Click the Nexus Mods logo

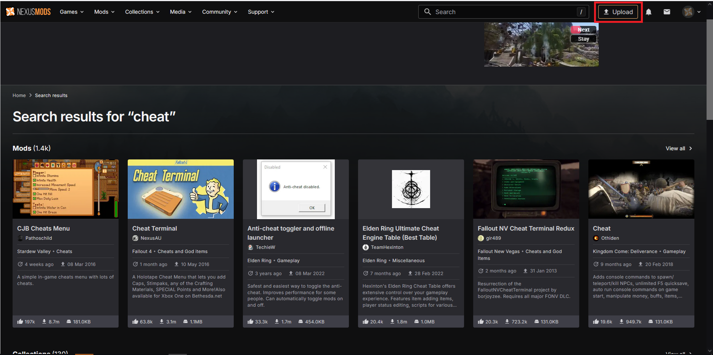29,12
